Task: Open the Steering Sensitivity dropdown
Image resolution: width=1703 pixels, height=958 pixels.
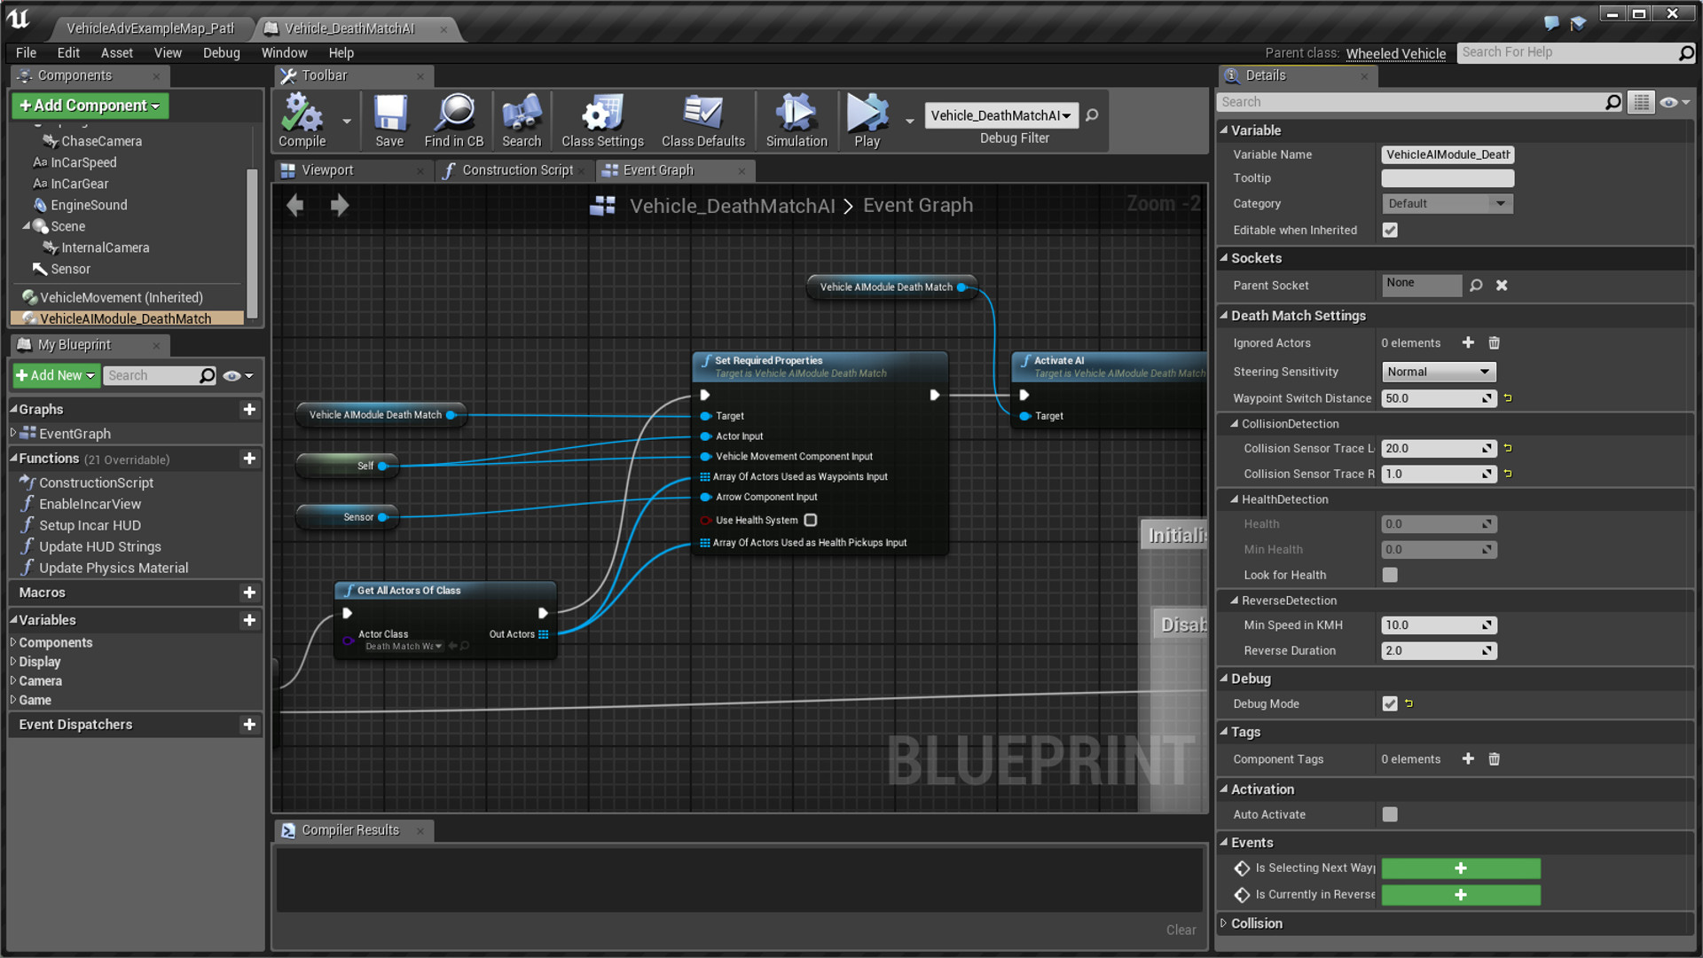Action: (x=1438, y=372)
